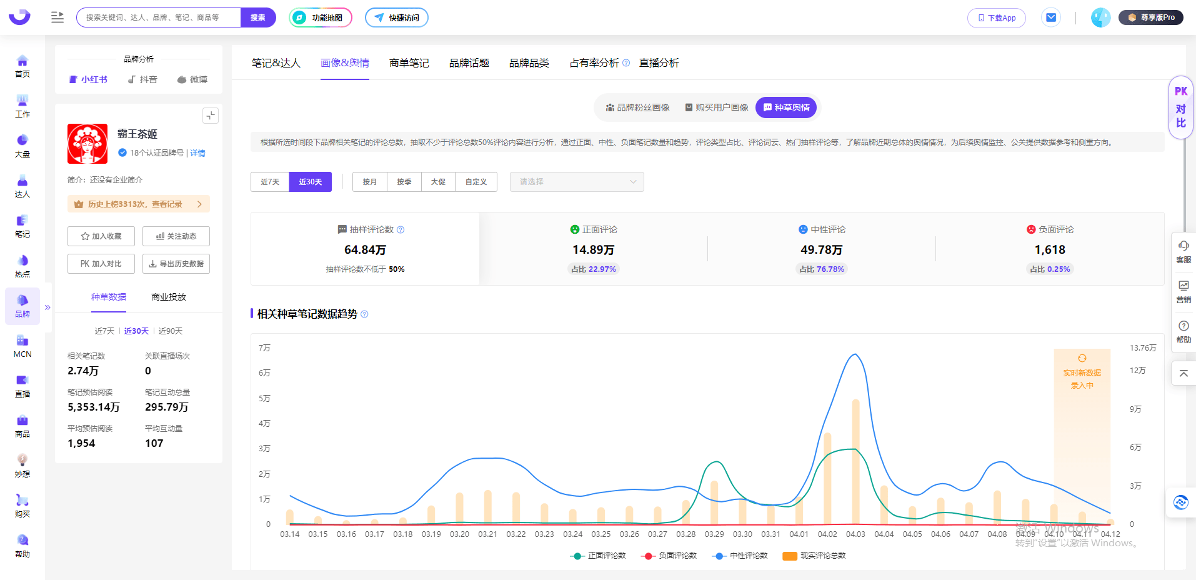Toggle 正面评论数 legend series
1196x580 pixels.
pyautogui.click(x=598, y=556)
